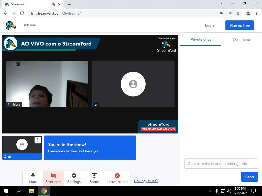262x196 pixels.
Task: Open the tab search chevron in Chrome
Action: pyautogui.click(x=221, y=4)
